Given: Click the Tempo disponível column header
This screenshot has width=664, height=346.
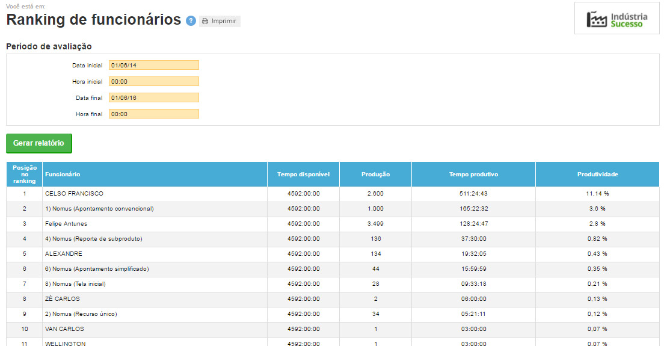Looking at the screenshot, I should tap(303, 175).
